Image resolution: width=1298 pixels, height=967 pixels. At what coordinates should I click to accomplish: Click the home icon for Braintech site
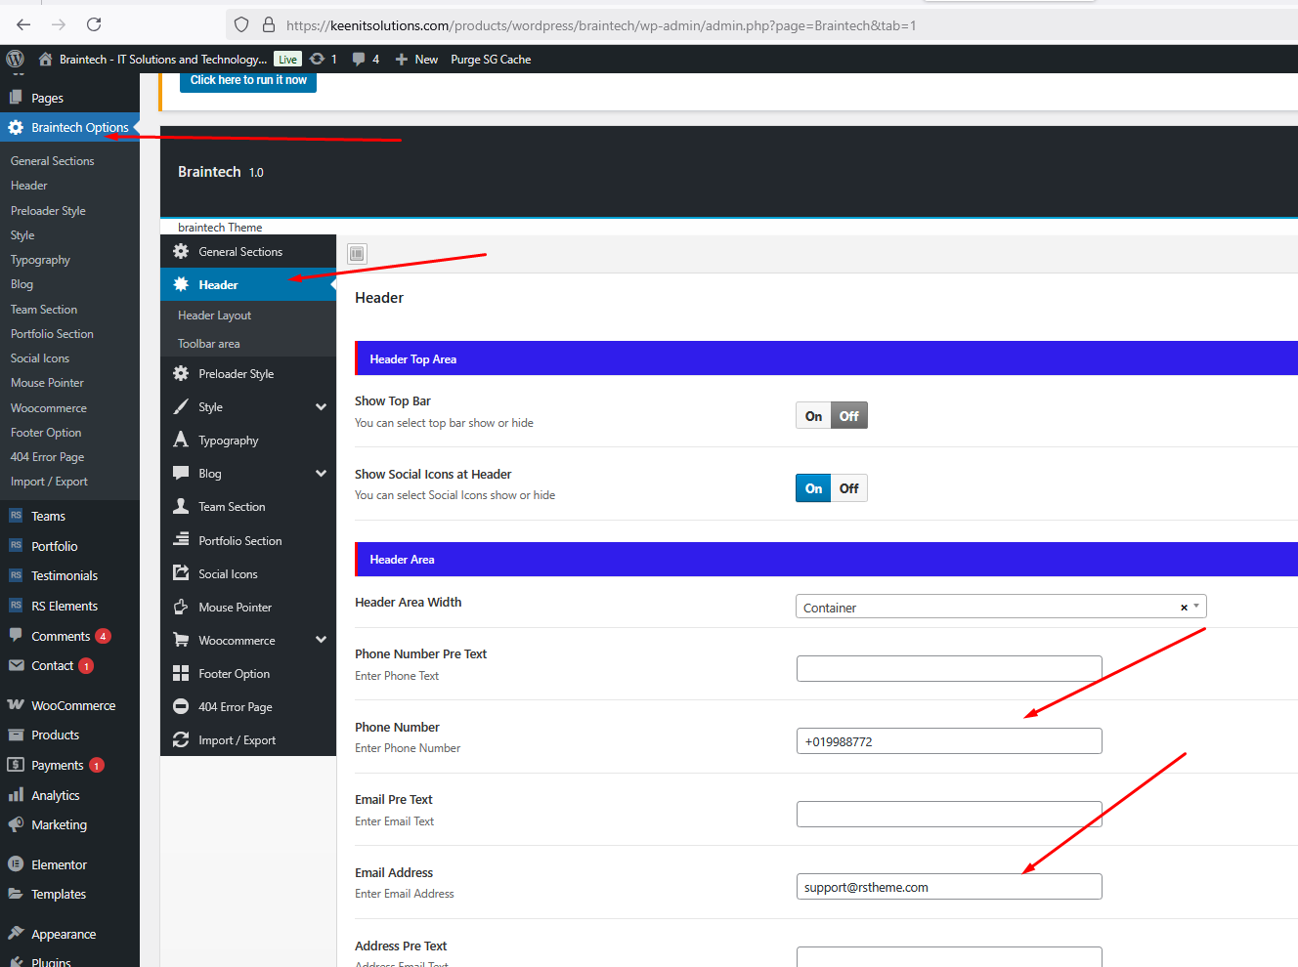coord(45,59)
